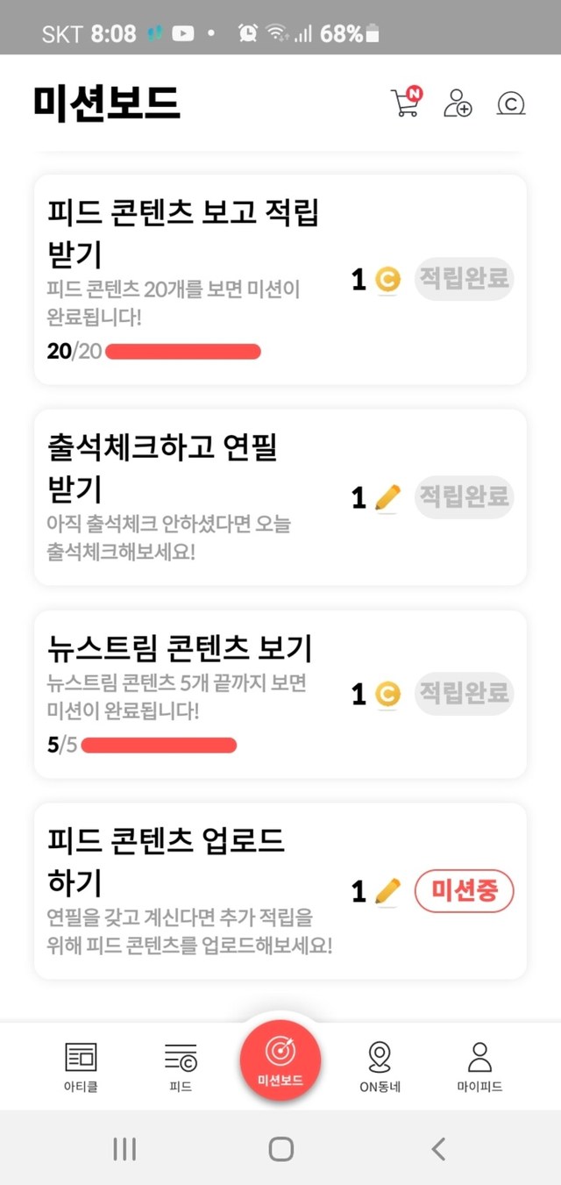This screenshot has width=561, height=1185.
Task: Tap 적립완료 on 뉴스트림 콘텐츠 mission
Action: click(464, 694)
